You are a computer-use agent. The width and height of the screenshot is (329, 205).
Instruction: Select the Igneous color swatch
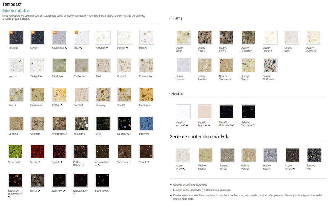click(x=16, y=37)
